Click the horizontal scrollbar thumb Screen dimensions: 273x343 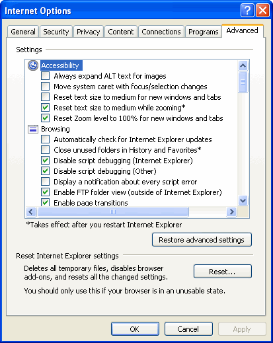[113, 212]
